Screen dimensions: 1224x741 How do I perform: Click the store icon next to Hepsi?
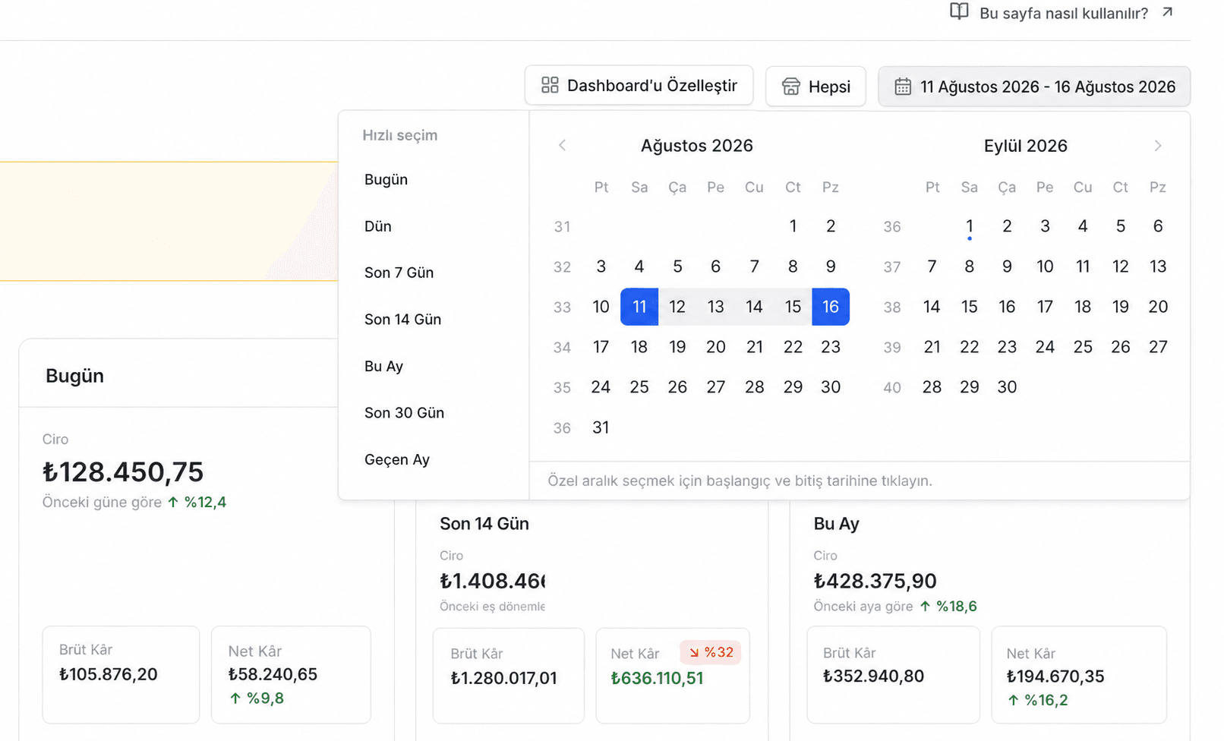click(x=791, y=87)
